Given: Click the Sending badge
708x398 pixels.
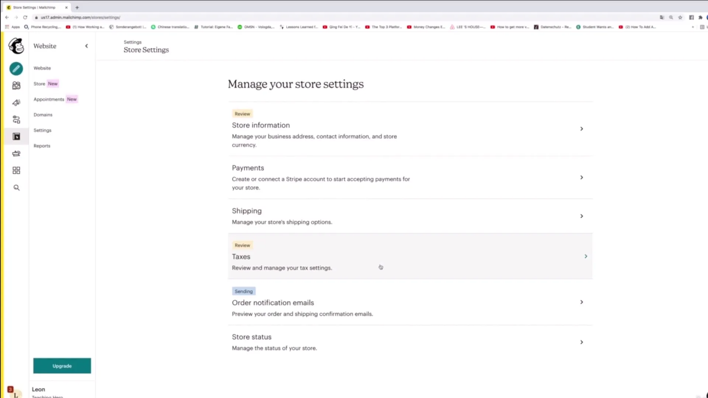Looking at the screenshot, I should [244, 291].
